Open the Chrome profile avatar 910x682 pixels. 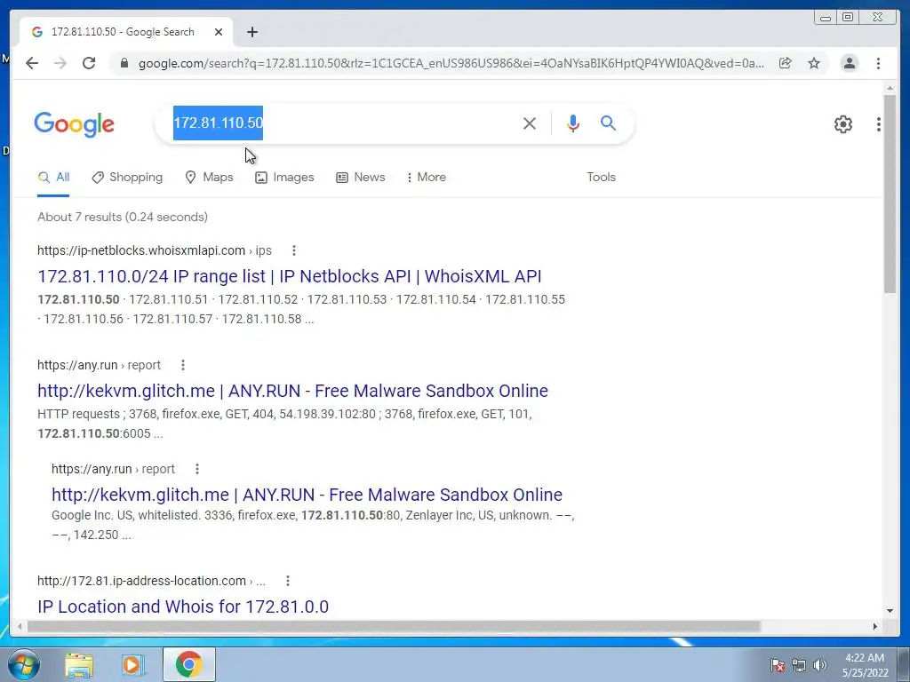[849, 63]
